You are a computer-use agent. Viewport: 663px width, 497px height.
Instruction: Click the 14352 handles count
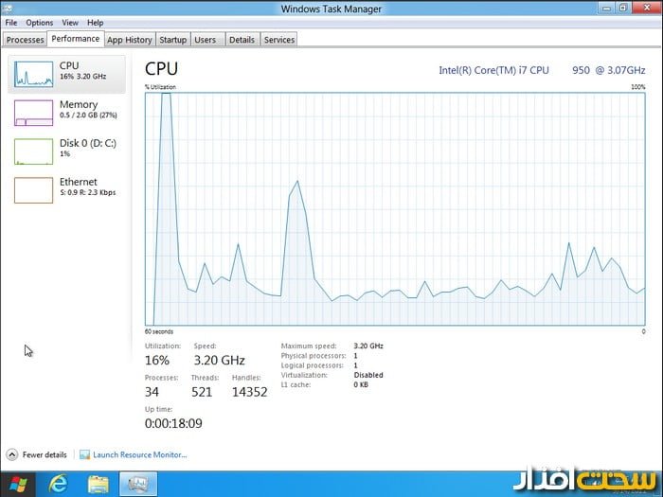tap(249, 392)
